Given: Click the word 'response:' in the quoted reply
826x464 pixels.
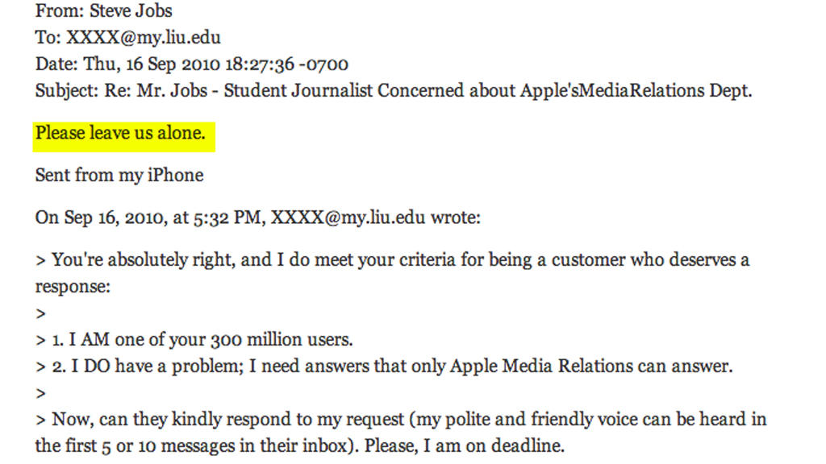Looking at the screenshot, I should (x=73, y=287).
